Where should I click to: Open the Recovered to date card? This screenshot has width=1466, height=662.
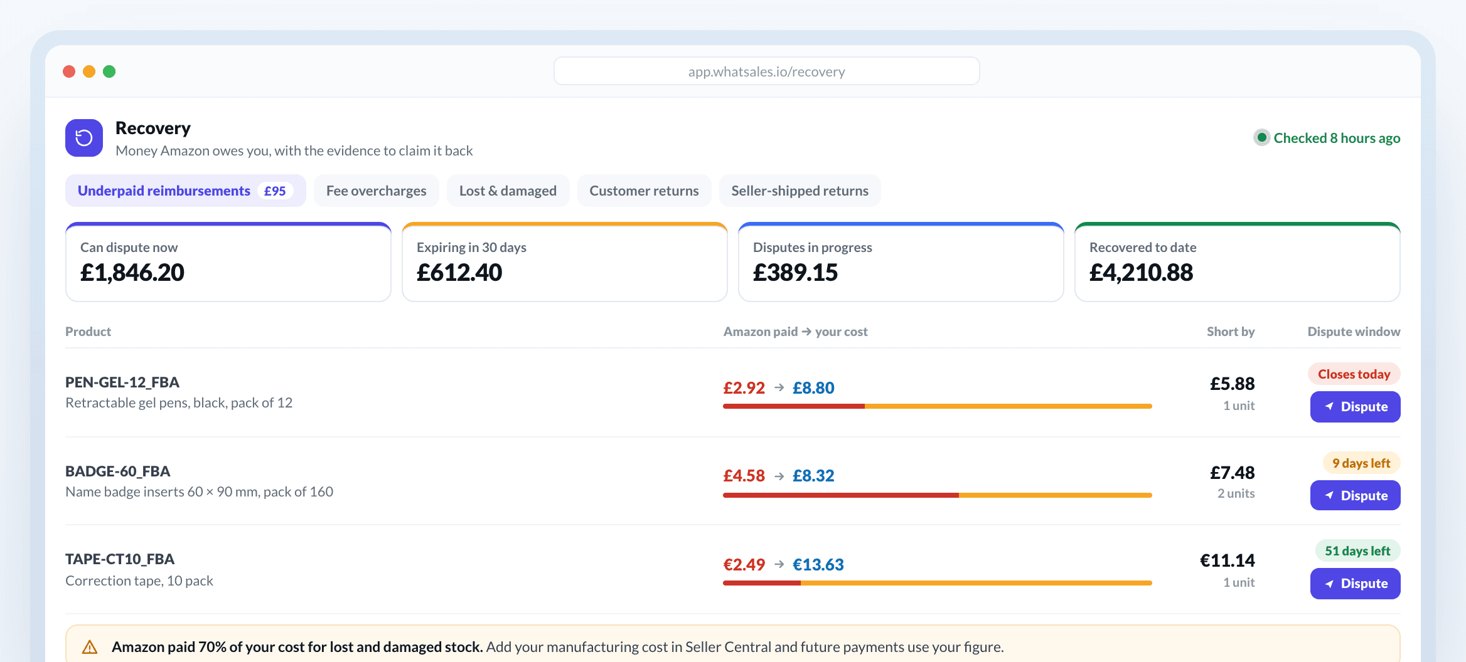(x=1238, y=262)
